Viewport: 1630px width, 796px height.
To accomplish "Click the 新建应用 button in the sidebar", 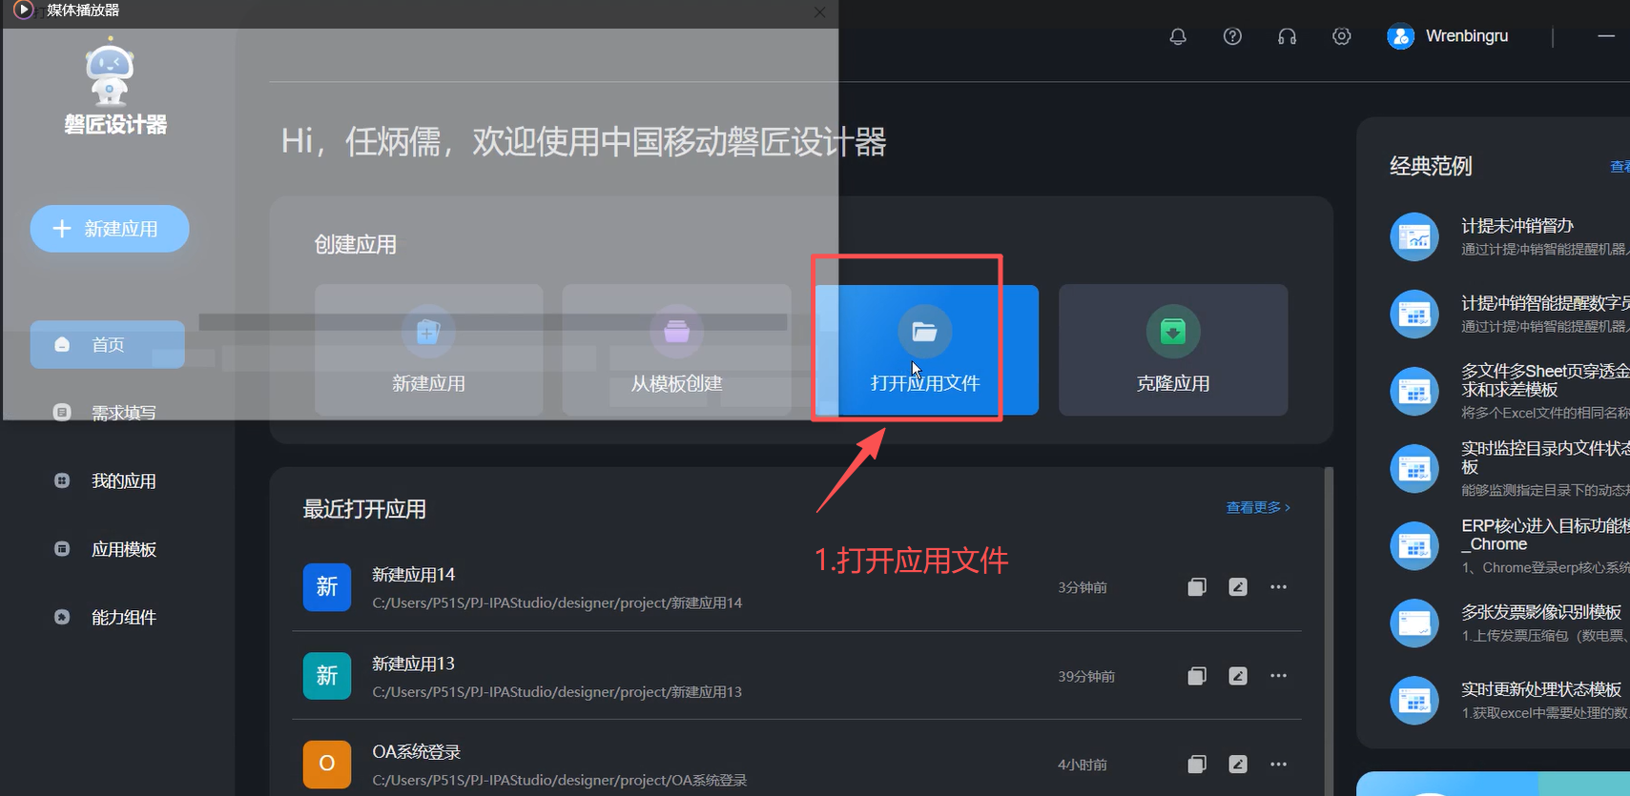I will click(x=110, y=229).
